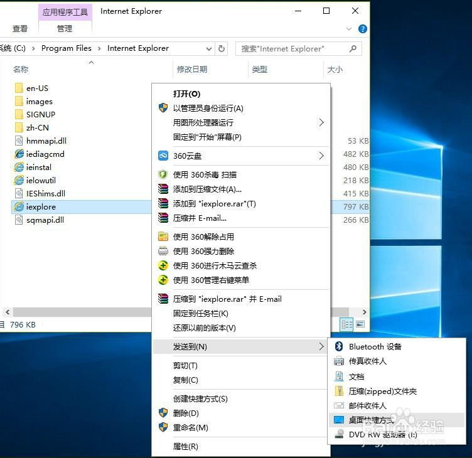Click the ieinstal IE icon

(x=19, y=168)
